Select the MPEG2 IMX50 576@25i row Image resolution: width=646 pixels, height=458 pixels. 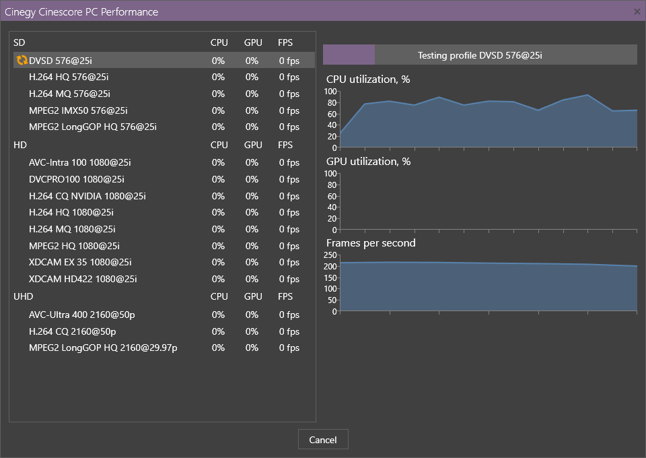(164, 110)
